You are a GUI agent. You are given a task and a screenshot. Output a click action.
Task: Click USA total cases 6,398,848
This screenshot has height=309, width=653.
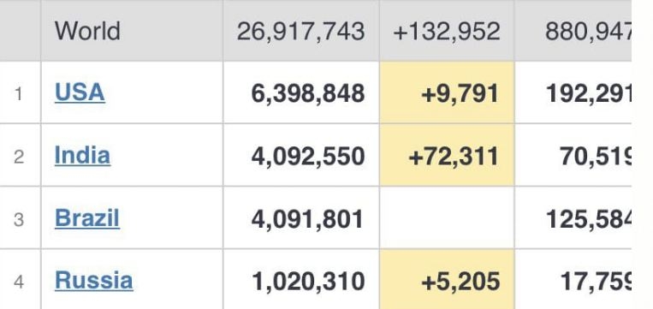(x=308, y=92)
